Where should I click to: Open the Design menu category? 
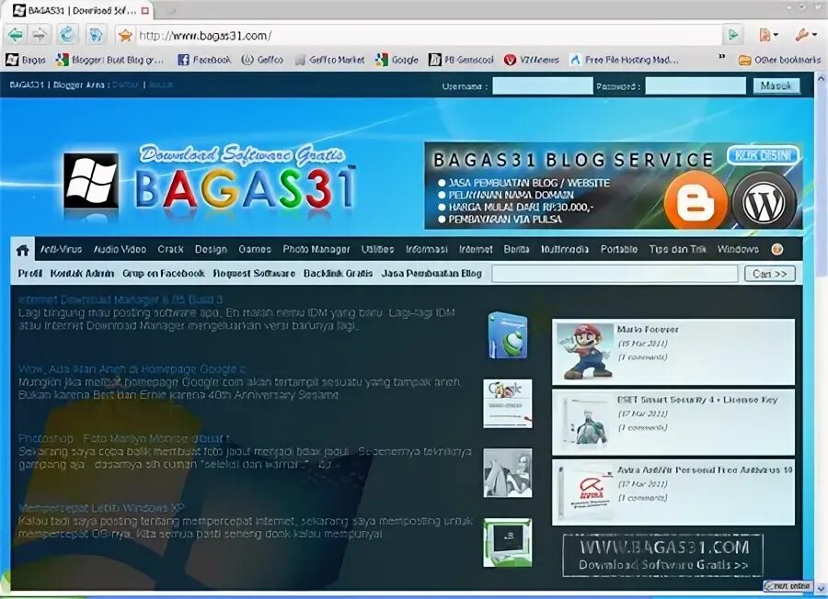(211, 249)
